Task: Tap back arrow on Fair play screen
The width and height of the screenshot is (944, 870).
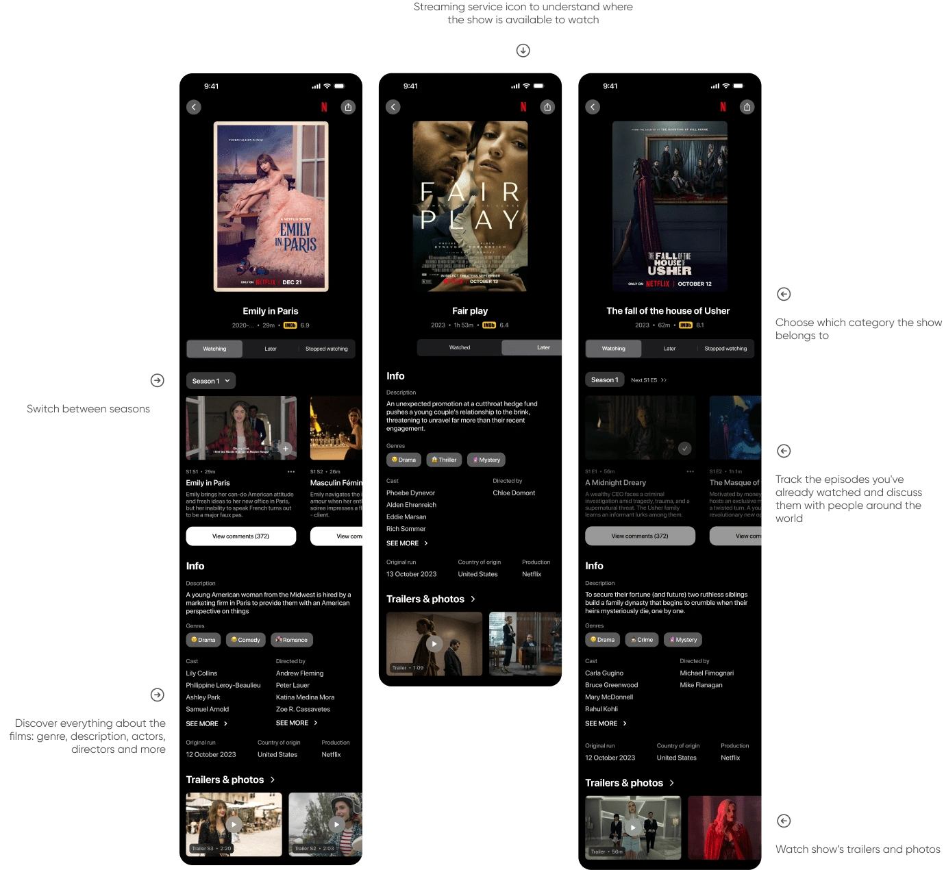Action: point(393,107)
